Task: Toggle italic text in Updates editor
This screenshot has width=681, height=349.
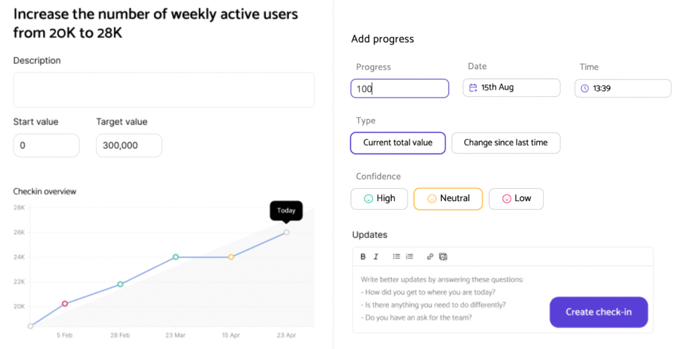Action: pos(376,257)
